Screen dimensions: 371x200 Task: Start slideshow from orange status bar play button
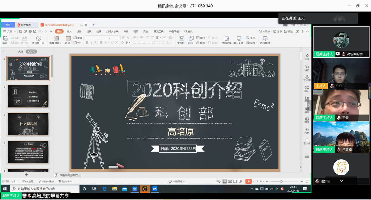point(248,181)
